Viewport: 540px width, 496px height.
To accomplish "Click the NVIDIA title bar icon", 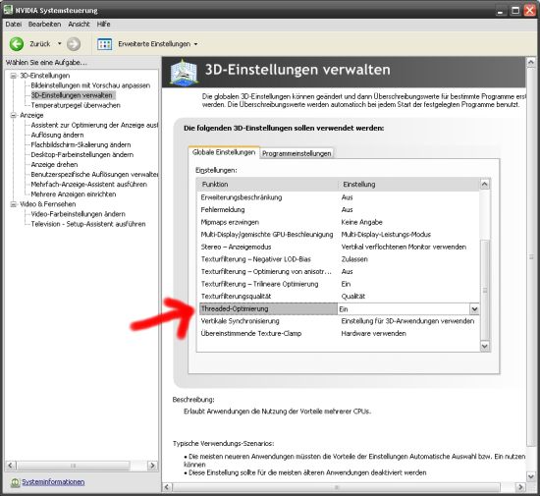I will click(8, 10).
